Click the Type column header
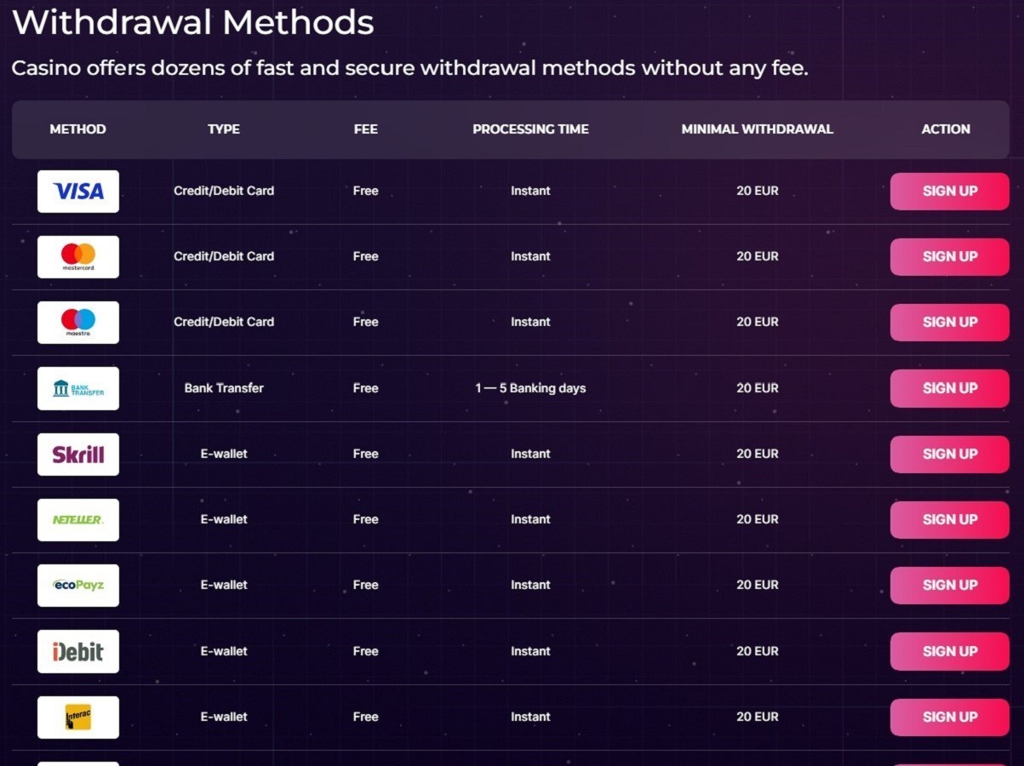The width and height of the screenshot is (1024, 766). pyautogui.click(x=224, y=129)
